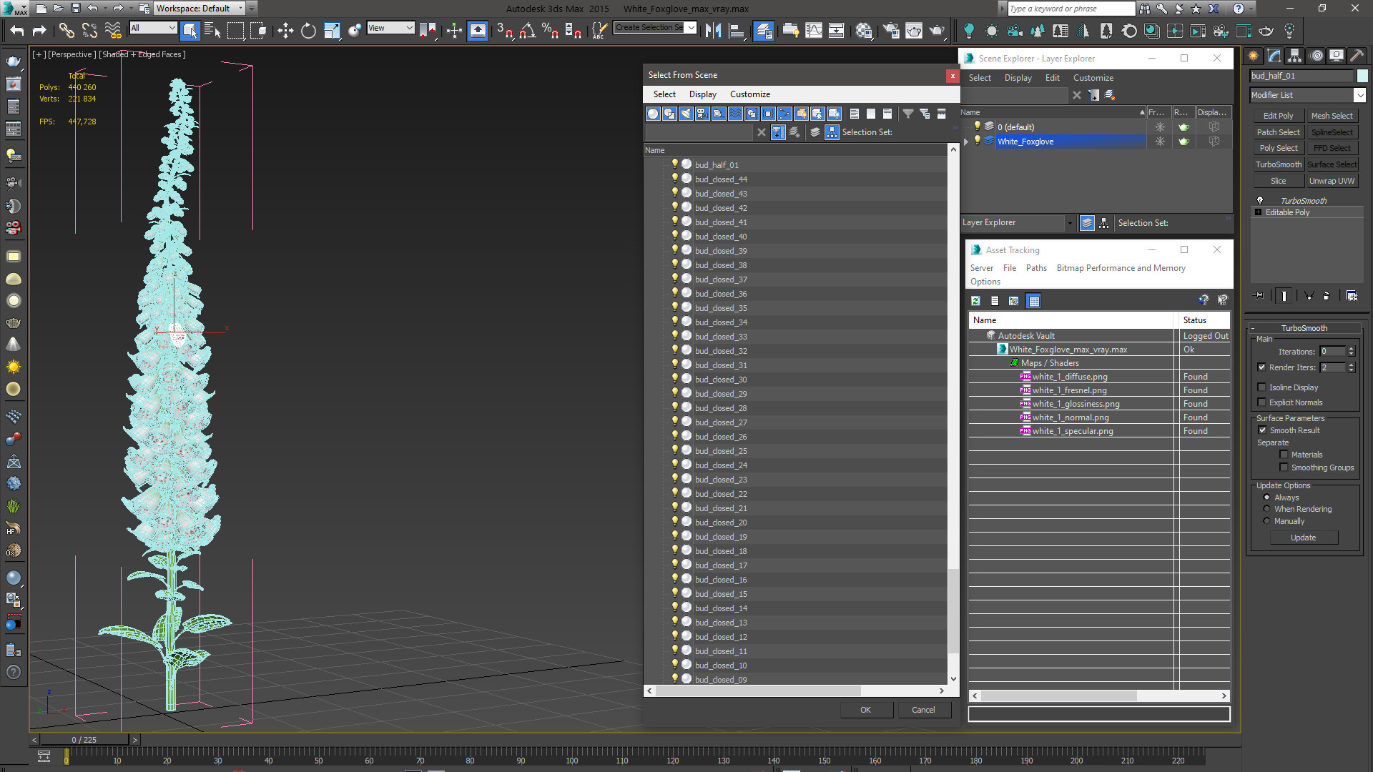Select the Move tool in main toolbar
This screenshot has height=772, width=1373.
[285, 30]
